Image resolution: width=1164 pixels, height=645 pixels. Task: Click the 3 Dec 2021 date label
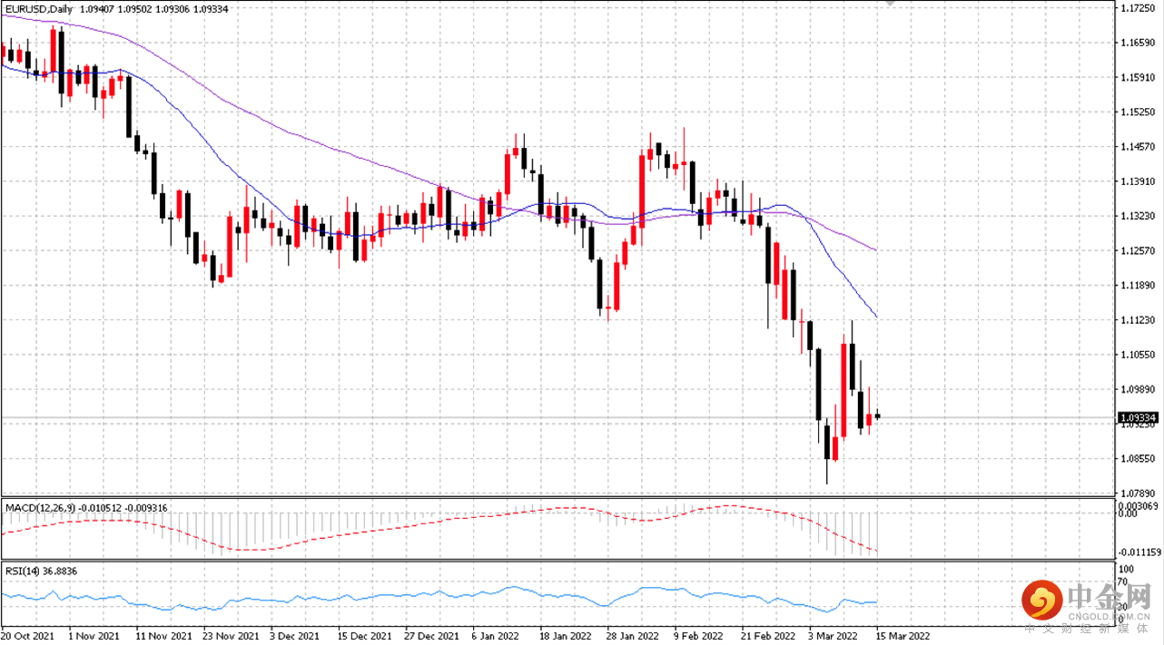click(x=294, y=637)
